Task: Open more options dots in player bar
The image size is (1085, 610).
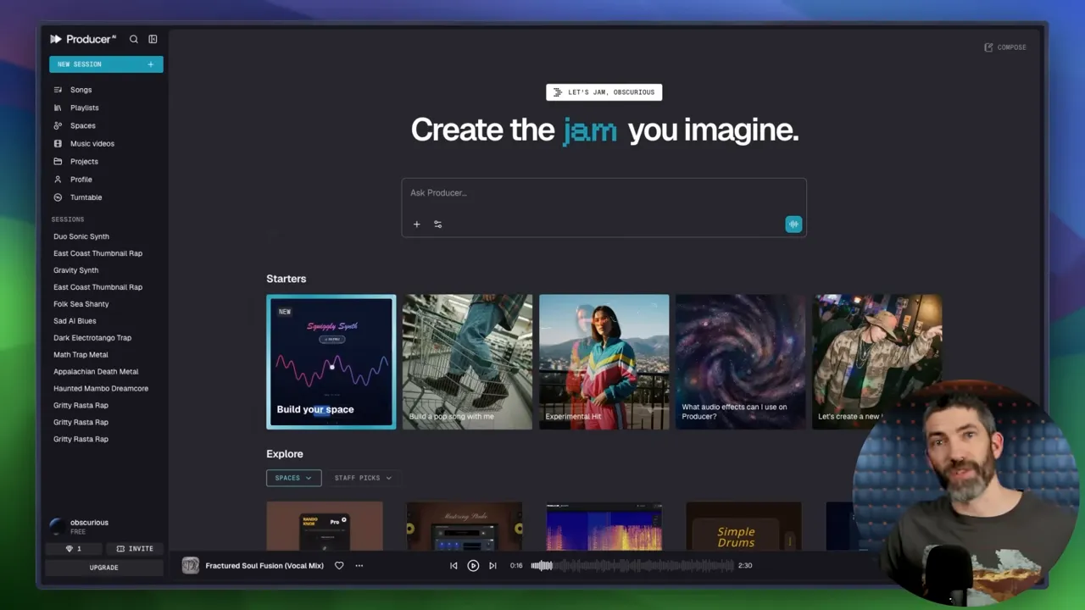Action: 359,565
